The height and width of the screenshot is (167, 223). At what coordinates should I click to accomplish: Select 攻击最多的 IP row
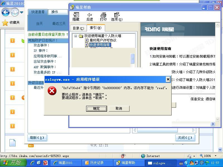click(x=47, y=72)
